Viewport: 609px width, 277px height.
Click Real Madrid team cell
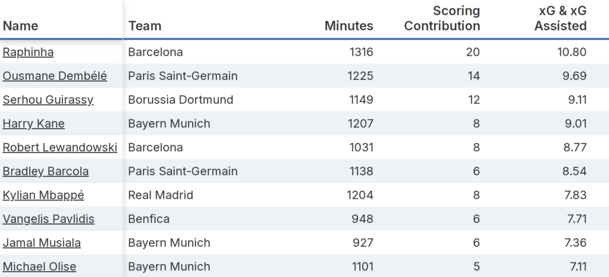161,195
